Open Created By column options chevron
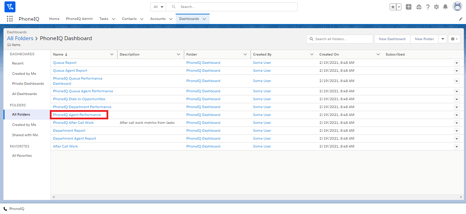 (x=312, y=55)
